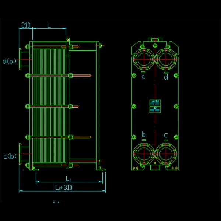Select the right support column of the frame
Viewport: 221px width, 221px height.
pyautogui.click(x=98, y=107)
